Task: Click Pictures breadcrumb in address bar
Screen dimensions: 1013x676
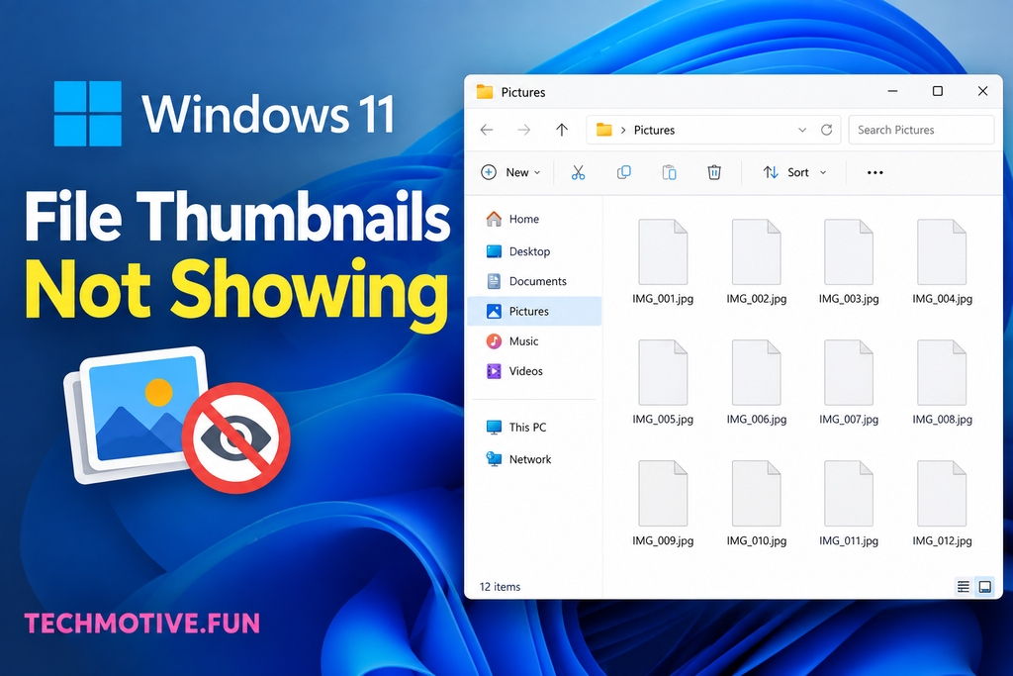Action: click(654, 130)
